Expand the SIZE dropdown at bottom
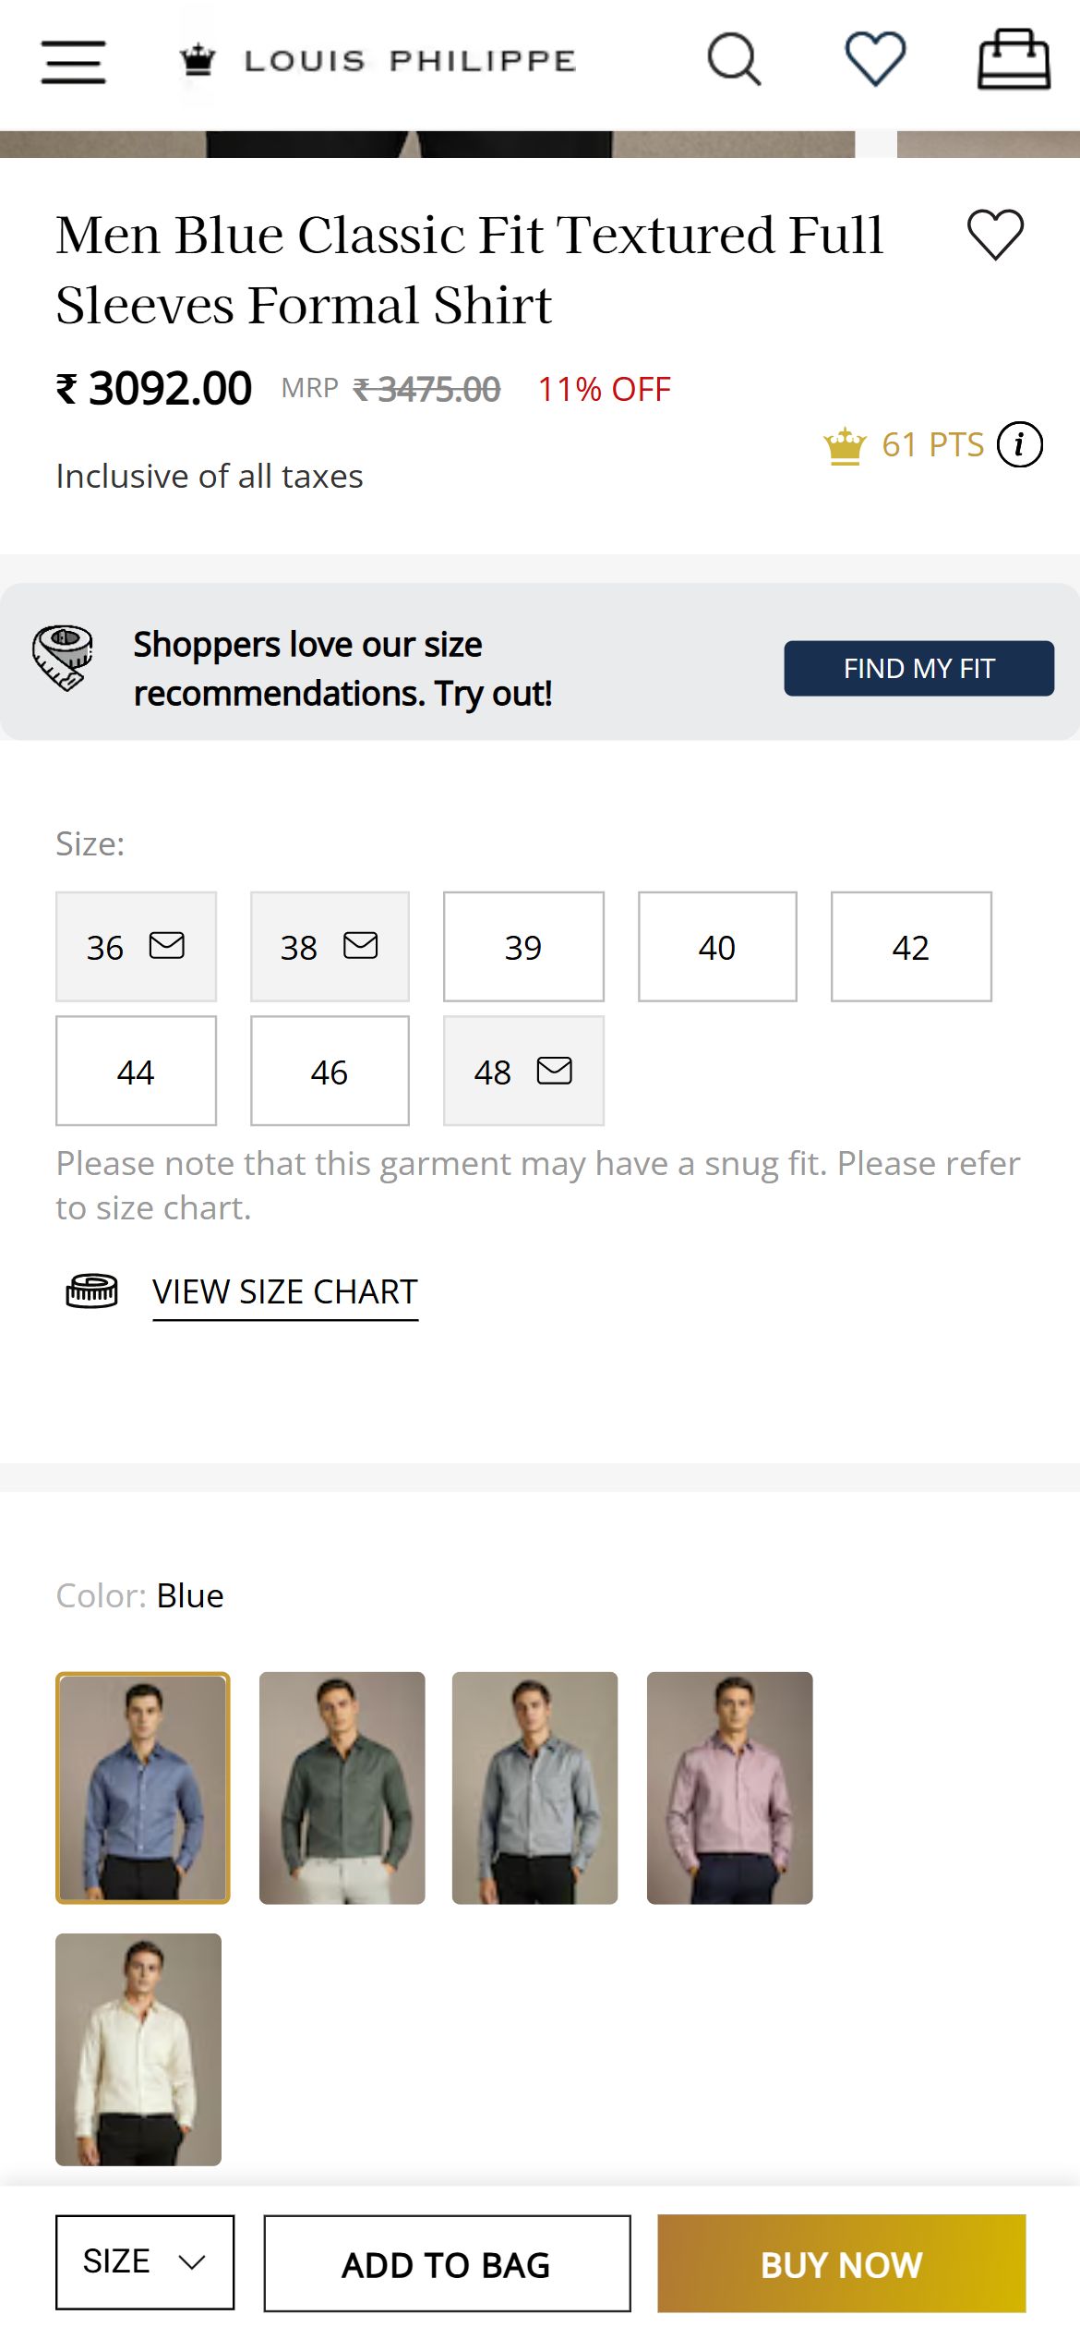 145,2262
